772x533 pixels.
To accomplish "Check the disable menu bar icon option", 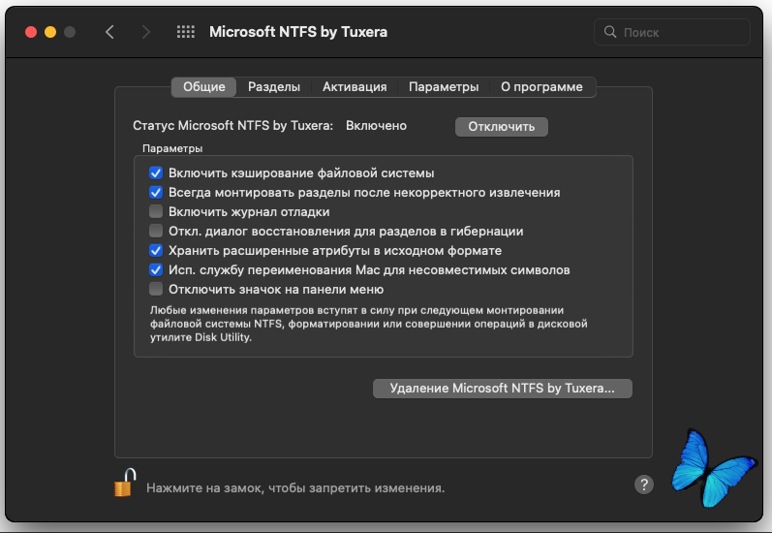I will click(x=156, y=289).
